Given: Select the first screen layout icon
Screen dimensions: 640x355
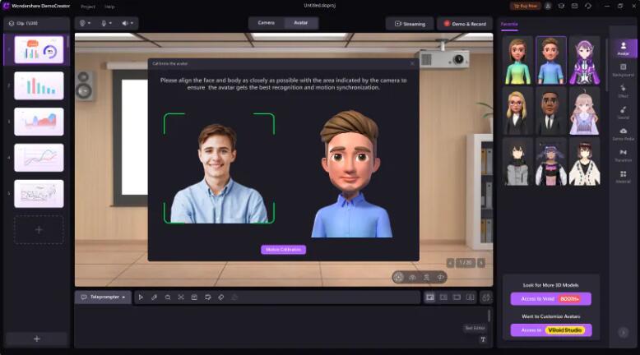Looking at the screenshot, I should coord(429,297).
